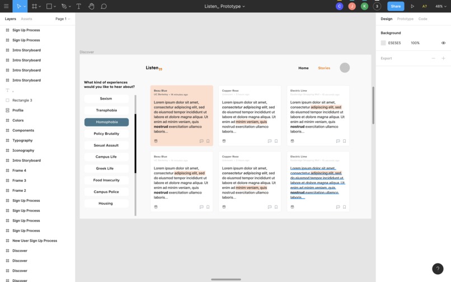
Task: Open the Design tab
Action: [x=386, y=18]
